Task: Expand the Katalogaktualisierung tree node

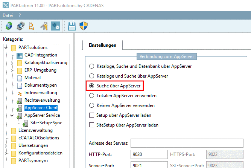Action: (12, 63)
